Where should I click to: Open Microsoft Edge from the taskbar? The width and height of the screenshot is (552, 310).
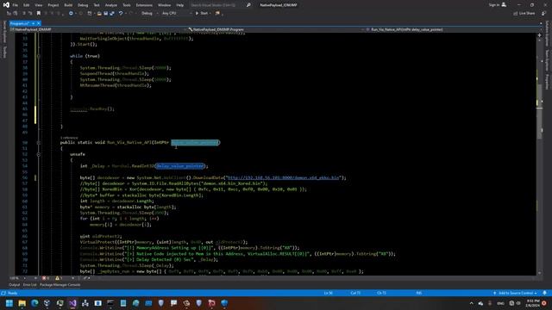coord(34,303)
